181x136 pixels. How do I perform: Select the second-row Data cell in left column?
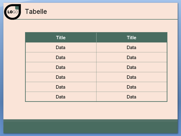(x=61, y=57)
